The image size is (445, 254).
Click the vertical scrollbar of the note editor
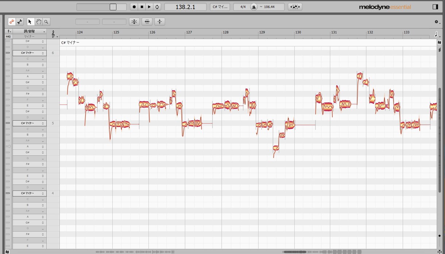[440, 140]
